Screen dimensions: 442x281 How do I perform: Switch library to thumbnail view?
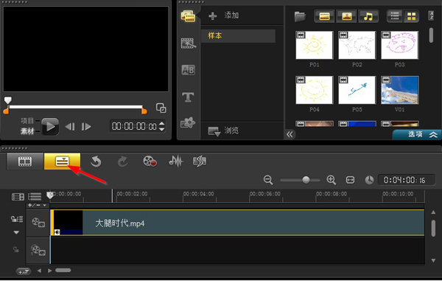411,16
